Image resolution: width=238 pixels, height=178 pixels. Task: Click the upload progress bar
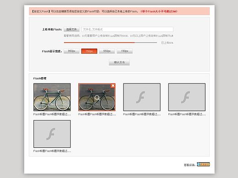[110, 42]
